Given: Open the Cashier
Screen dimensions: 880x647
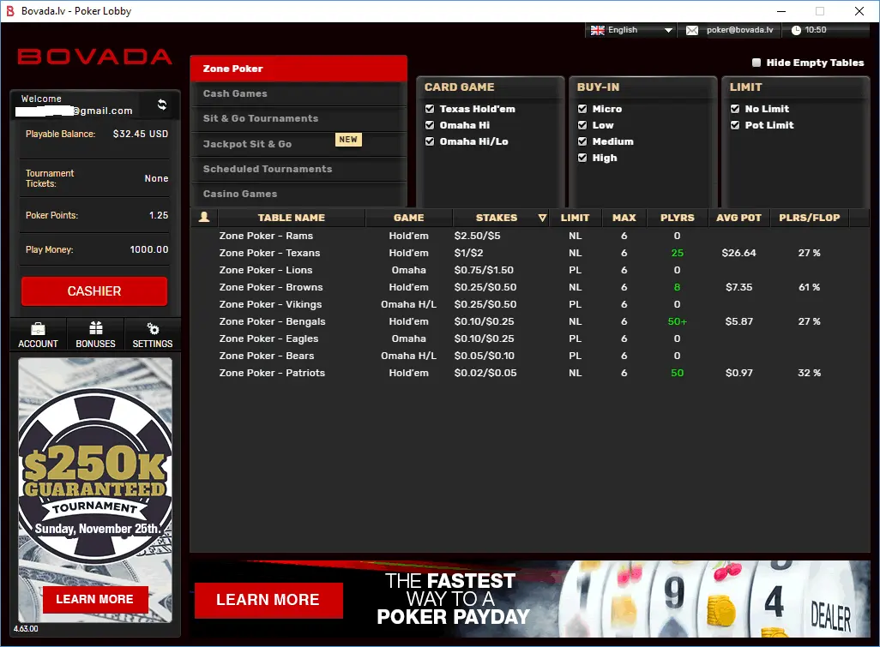Looking at the screenshot, I should (93, 291).
